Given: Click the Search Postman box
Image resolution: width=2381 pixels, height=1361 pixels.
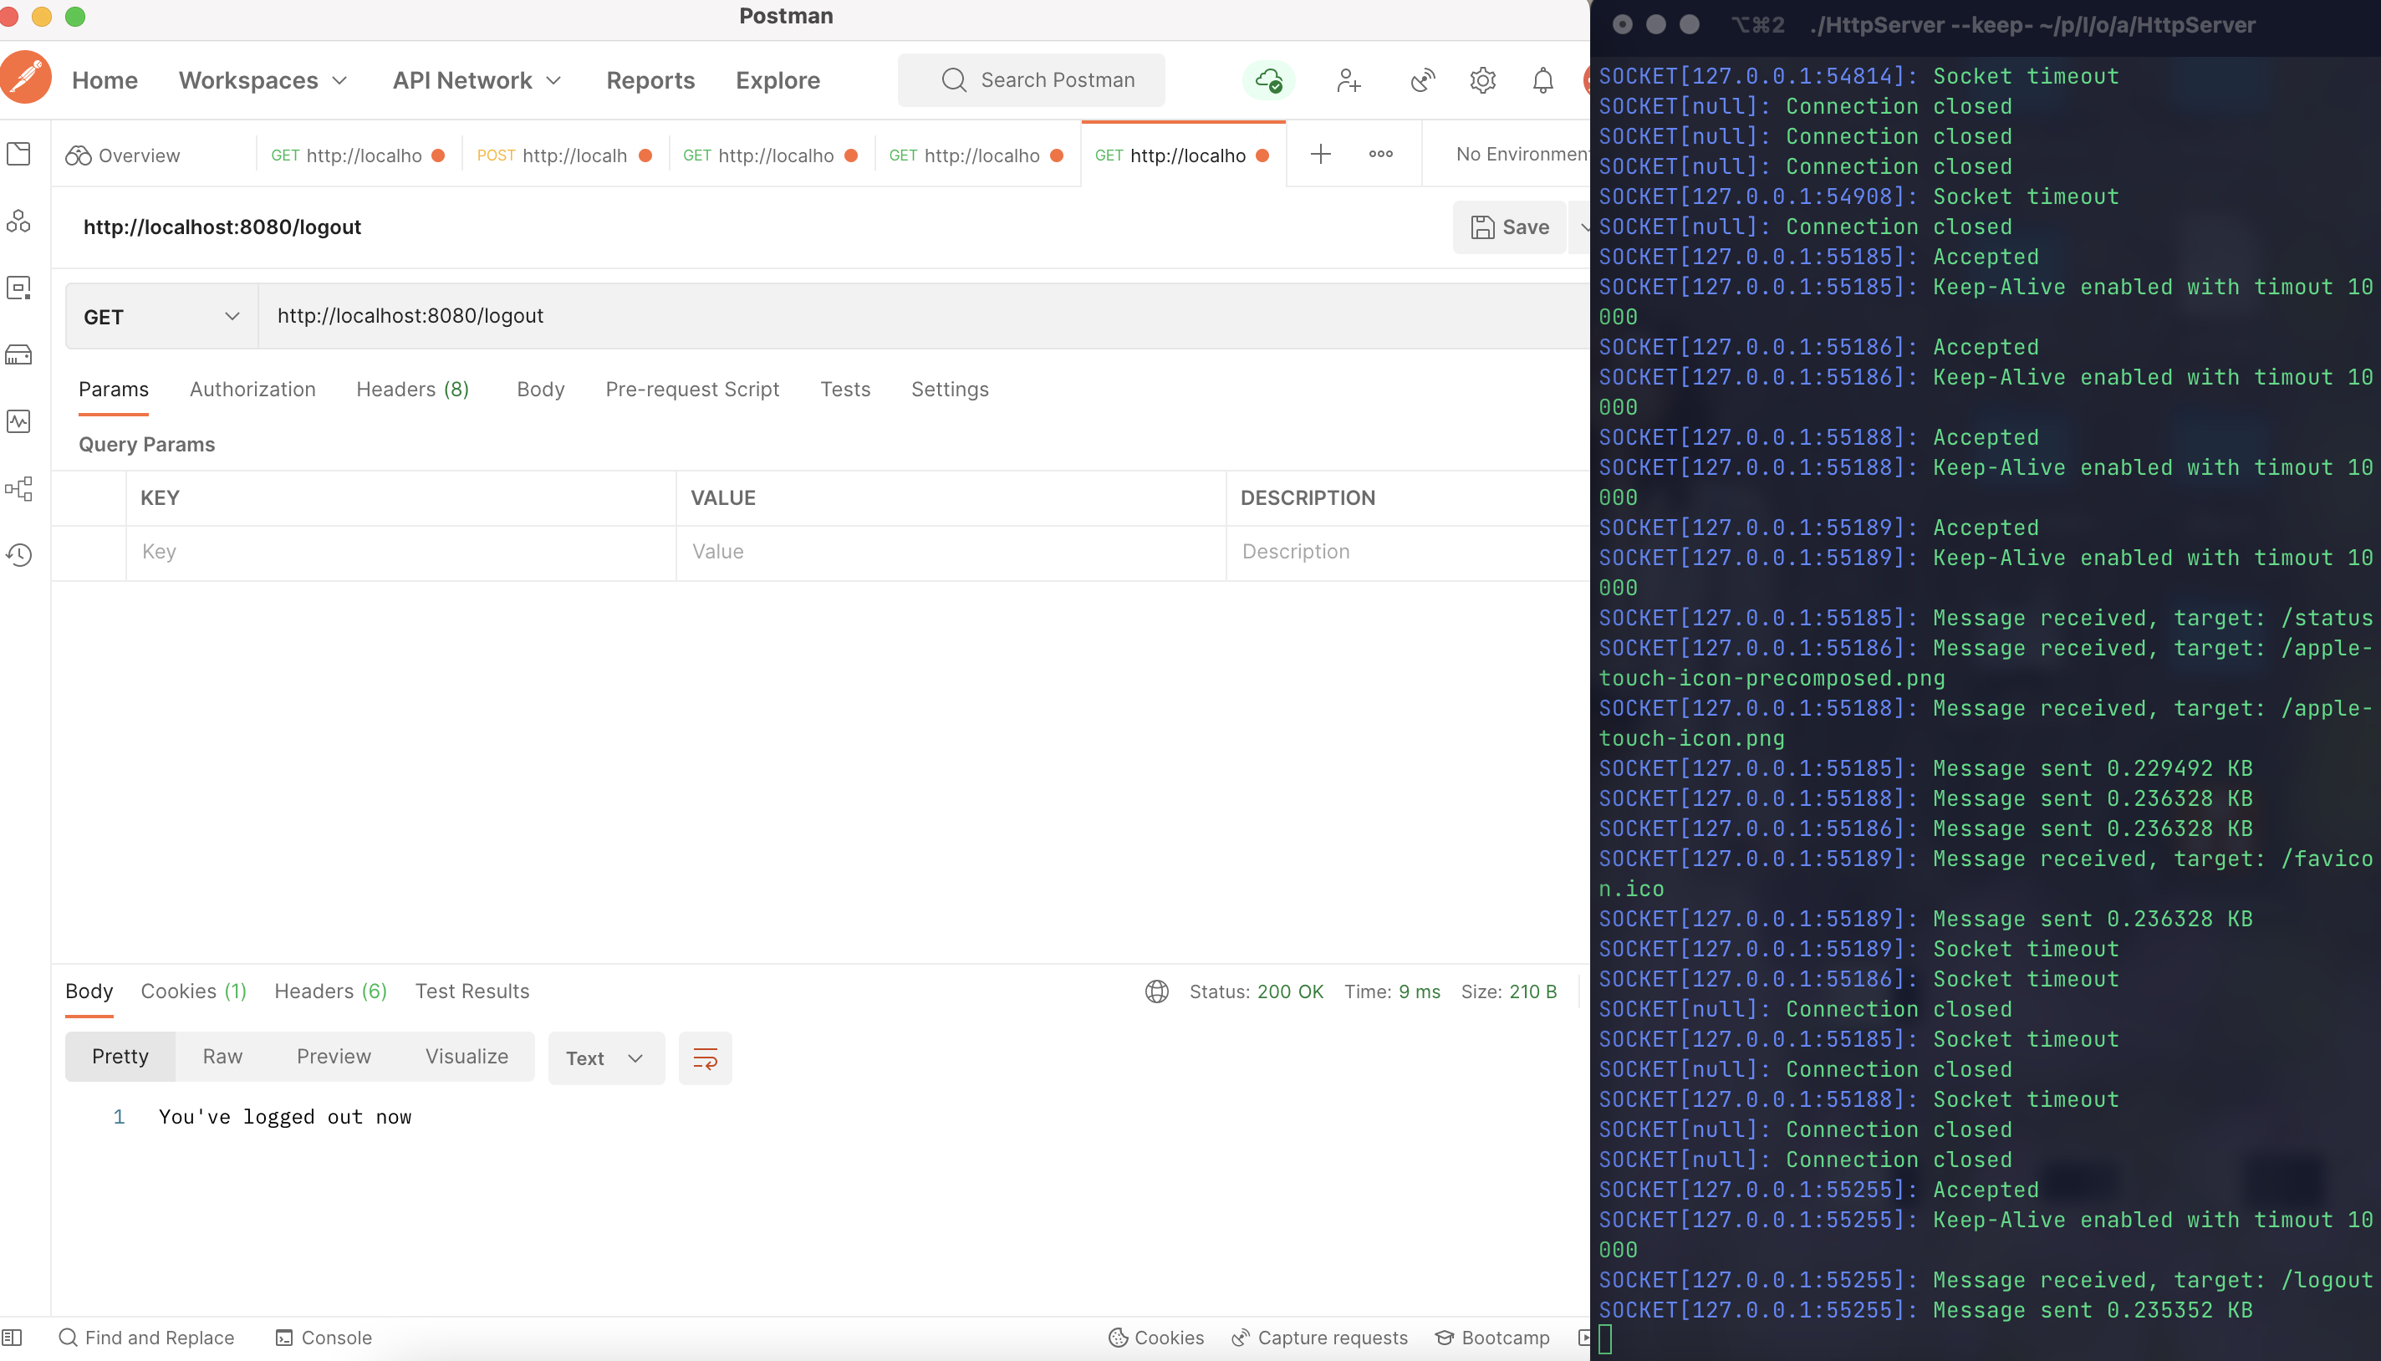Looking at the screenshot, I should [x=1032, y=80].
